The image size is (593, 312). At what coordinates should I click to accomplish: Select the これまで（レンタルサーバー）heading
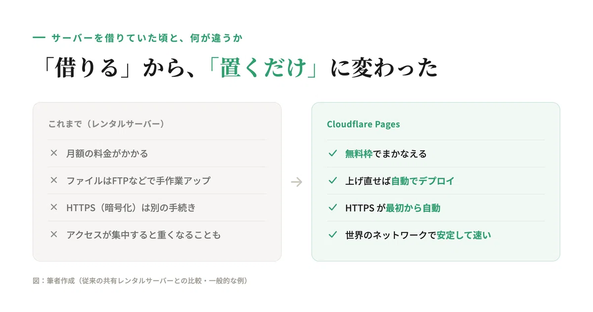[106, 124]
